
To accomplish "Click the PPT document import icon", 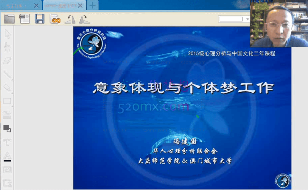I will (25, 19).
